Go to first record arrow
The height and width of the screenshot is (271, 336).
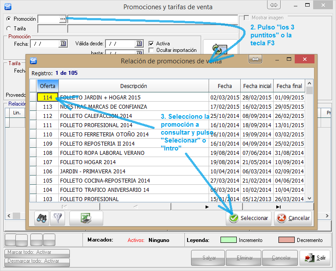point(64,207)
